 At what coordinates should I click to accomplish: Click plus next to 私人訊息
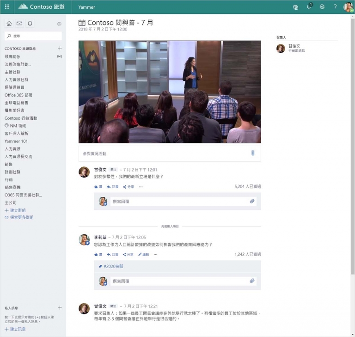(60, 307)
